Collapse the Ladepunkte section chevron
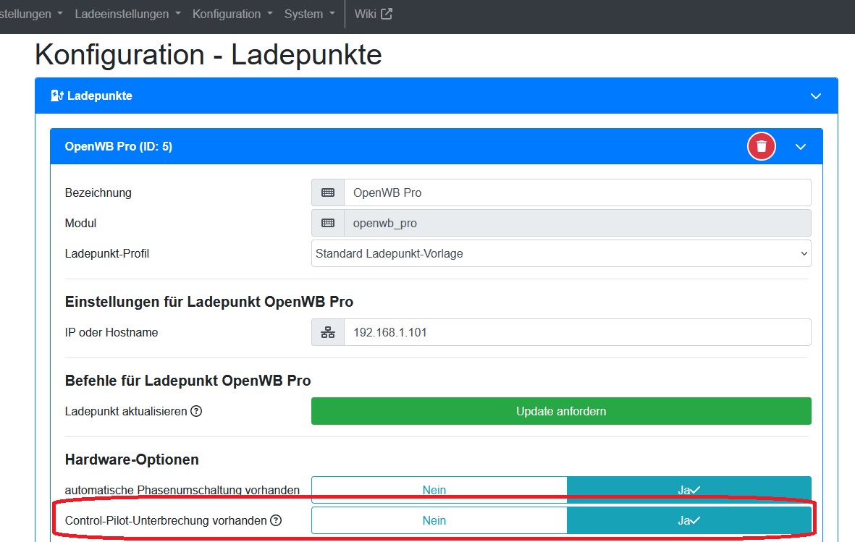The height and width of the screenshot is (542, 855). [816, 96]
